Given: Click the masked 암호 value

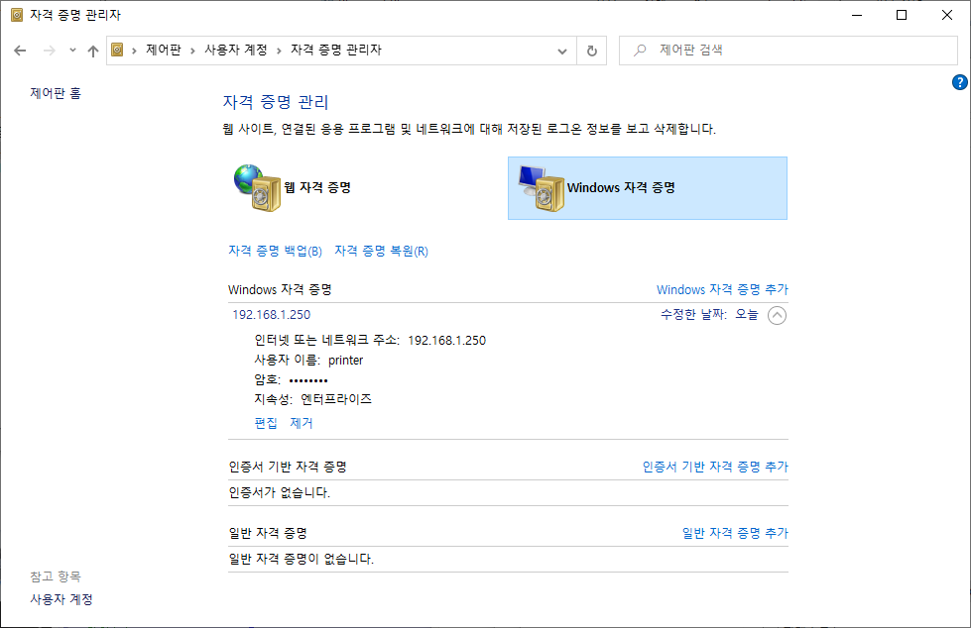Looking at the screenshot, I should click(x=308, y=380).
